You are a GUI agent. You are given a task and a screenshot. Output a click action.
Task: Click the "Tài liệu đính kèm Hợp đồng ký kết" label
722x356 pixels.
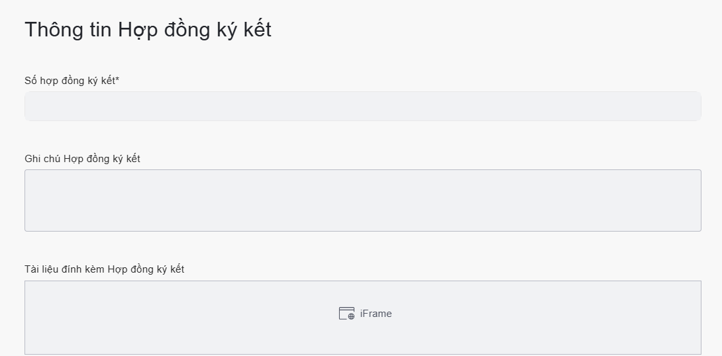point(104,269)
